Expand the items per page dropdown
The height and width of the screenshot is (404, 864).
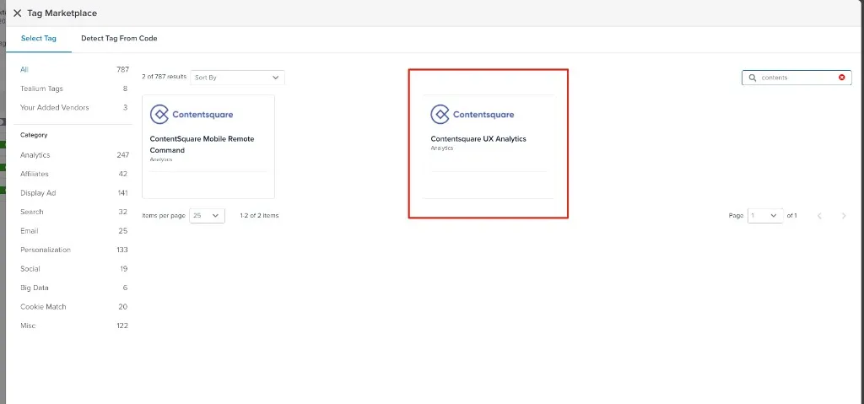(207, 216)
